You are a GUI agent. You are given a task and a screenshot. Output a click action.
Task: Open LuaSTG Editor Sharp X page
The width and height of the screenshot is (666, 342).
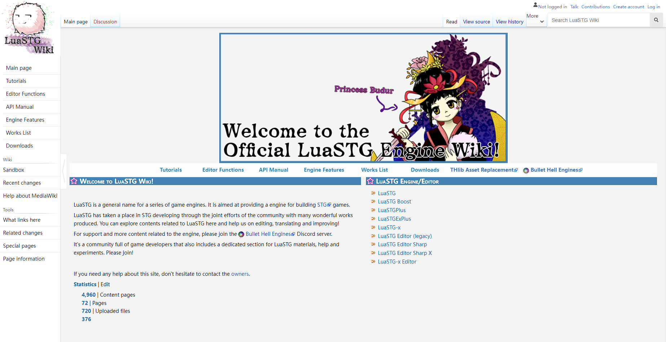click(405, 253)
